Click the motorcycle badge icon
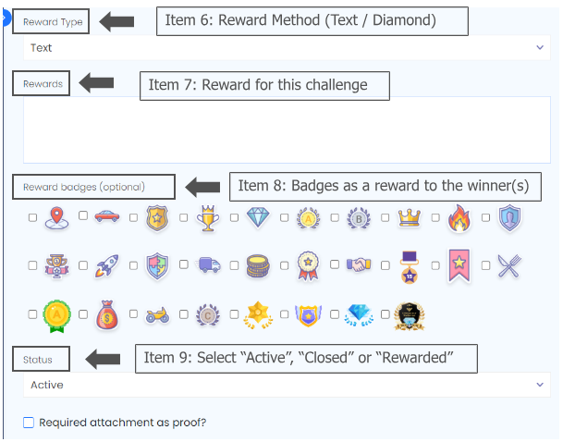 (x=157, y=316)
